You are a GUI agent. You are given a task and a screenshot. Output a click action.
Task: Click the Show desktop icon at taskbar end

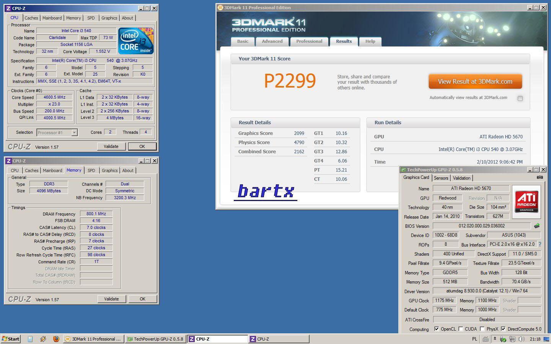point(546,339)
